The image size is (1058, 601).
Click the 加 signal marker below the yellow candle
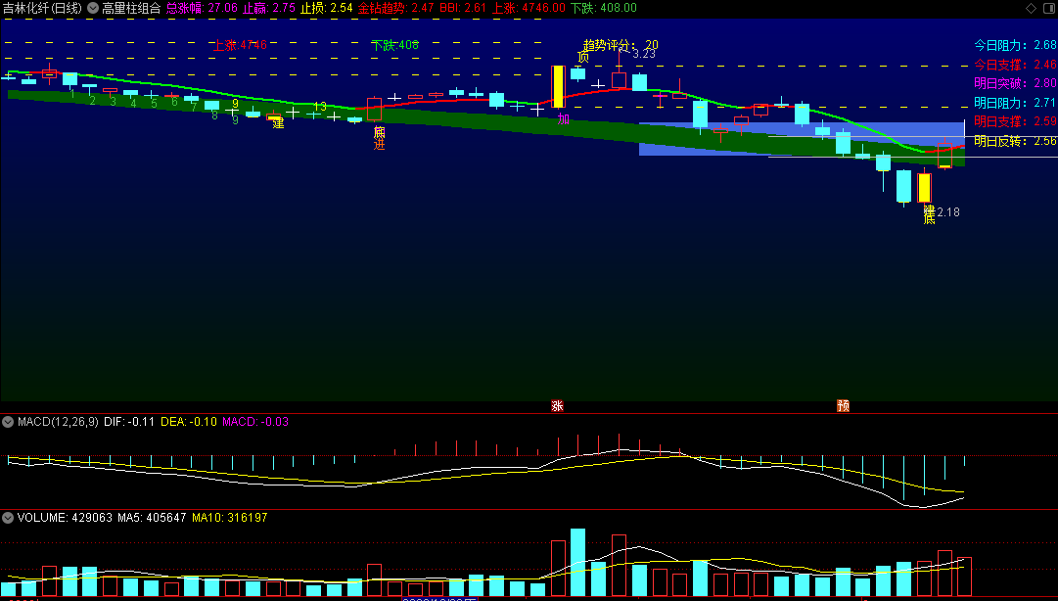point(564,119)
